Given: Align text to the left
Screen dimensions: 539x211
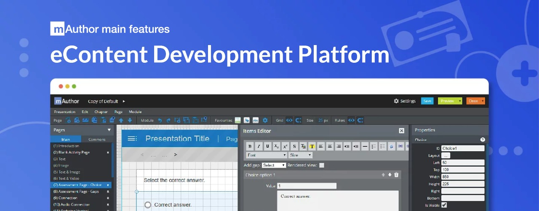Looking at the screenshot, I should tap(321, 146).
